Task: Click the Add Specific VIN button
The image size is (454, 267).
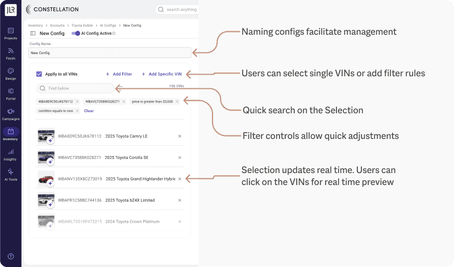Action: pos(161,74)
